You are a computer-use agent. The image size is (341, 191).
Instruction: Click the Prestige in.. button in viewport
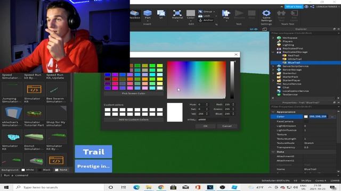click(94, 166)
